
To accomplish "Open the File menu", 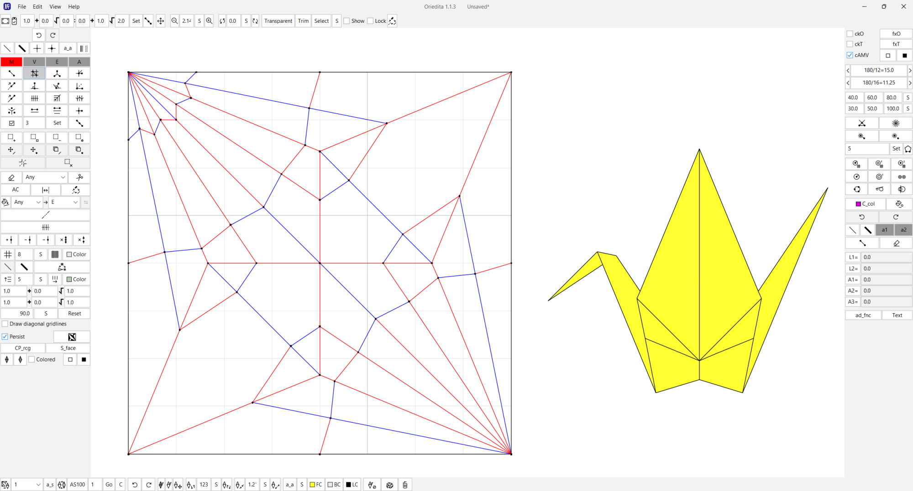I will click(x=22, y=7).
